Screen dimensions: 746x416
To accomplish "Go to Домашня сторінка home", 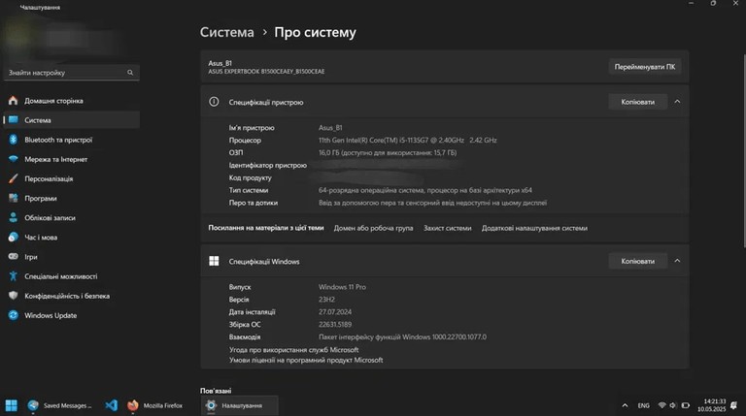I will 71,101.
